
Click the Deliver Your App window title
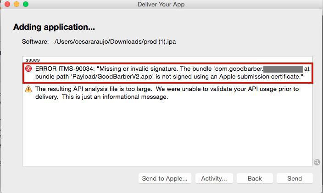click(x=161, y=5)
